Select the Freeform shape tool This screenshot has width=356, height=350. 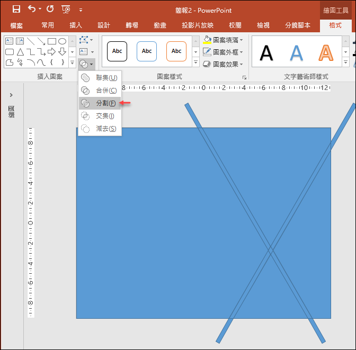[10, 62]
